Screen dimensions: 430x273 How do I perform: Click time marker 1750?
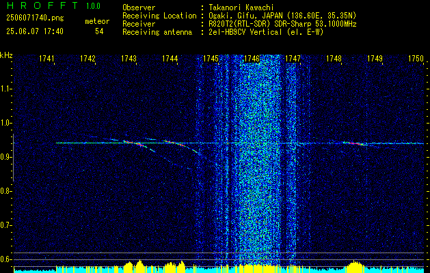tap(416, 59)
